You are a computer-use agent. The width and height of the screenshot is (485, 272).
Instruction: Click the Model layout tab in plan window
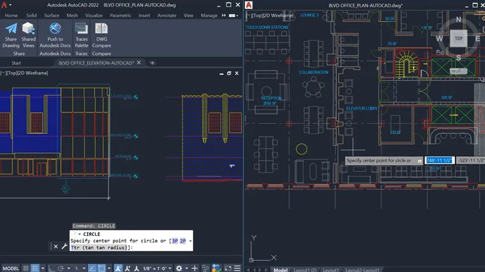point(280,270)
